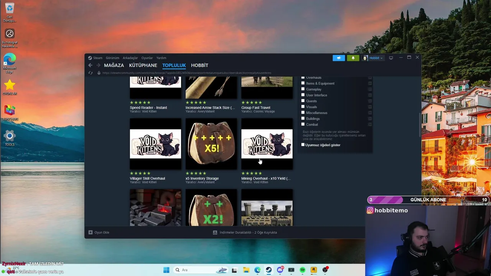Screen dimensions: 491x276
Task: Exclude the Miscellaneous tag minus icon
Action: pos(370,113)
